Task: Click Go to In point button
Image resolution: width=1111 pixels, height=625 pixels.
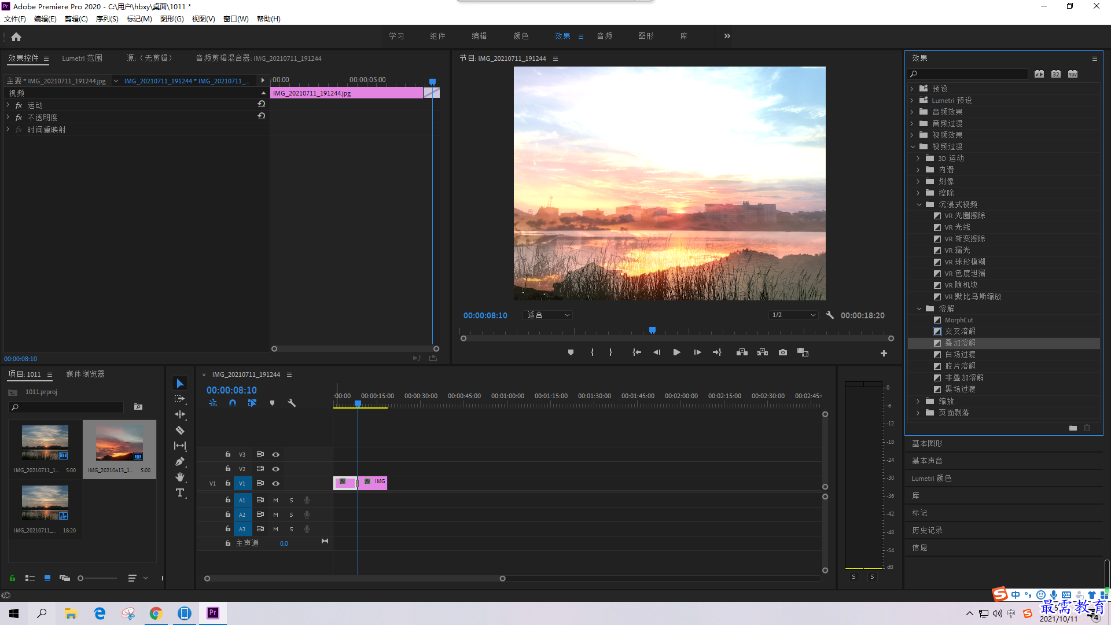Action: (637, 352)
